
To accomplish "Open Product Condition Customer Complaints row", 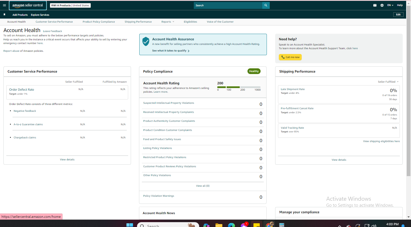I will pos(203,131).
